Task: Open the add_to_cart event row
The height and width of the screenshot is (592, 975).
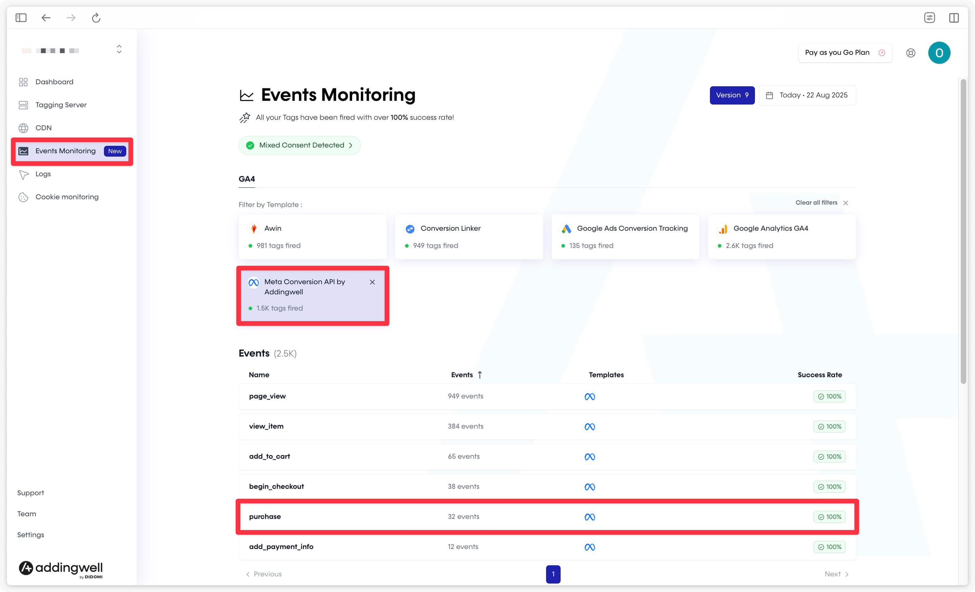Action: pyautogui.click(x=547, y=456)
